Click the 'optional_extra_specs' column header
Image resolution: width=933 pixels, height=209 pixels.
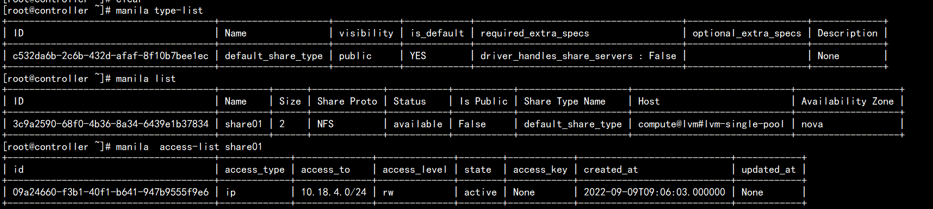(747, 33)
